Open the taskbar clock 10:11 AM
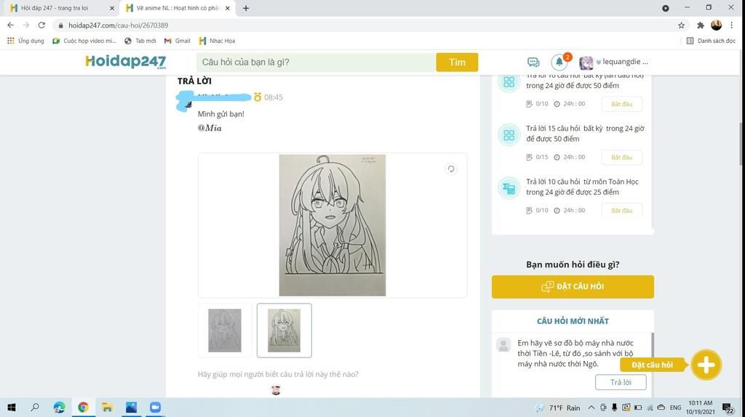 (701, 407)
